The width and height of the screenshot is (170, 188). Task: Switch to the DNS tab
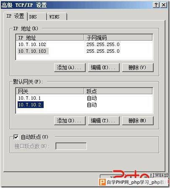click(37, 17)
